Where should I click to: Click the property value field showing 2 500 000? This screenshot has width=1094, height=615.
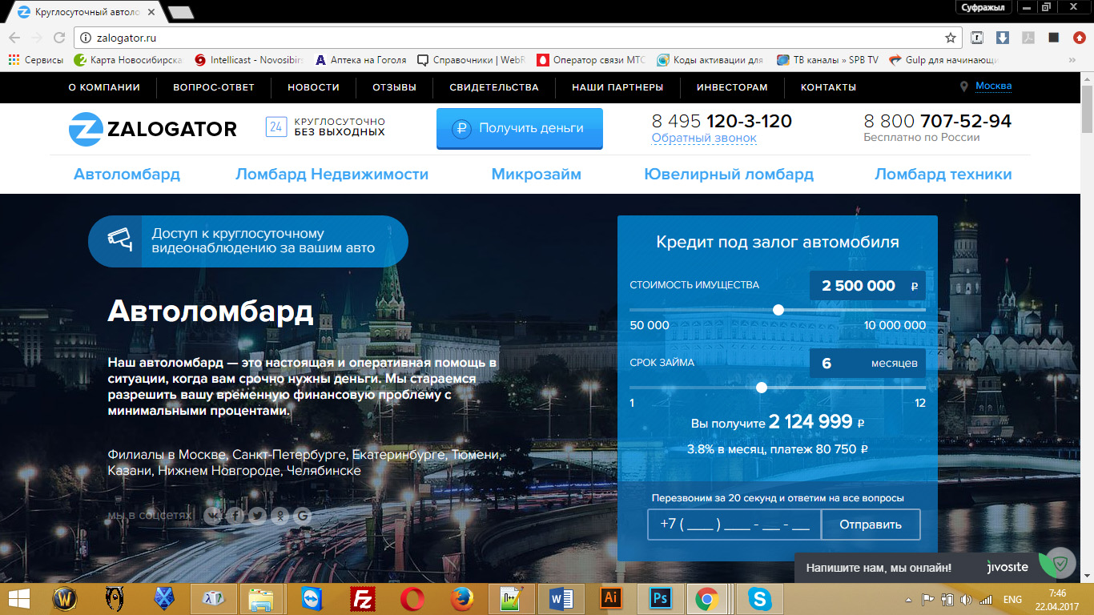pos(867,286)
